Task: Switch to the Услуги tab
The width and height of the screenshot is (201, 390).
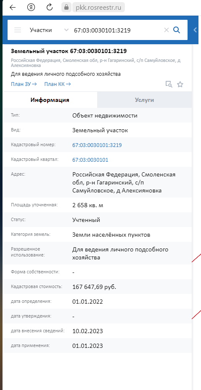Action: (144, 100)
